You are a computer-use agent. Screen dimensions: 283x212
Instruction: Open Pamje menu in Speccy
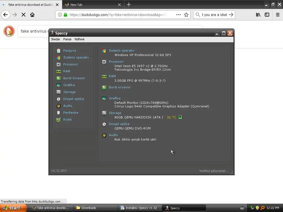coord(67,39)
